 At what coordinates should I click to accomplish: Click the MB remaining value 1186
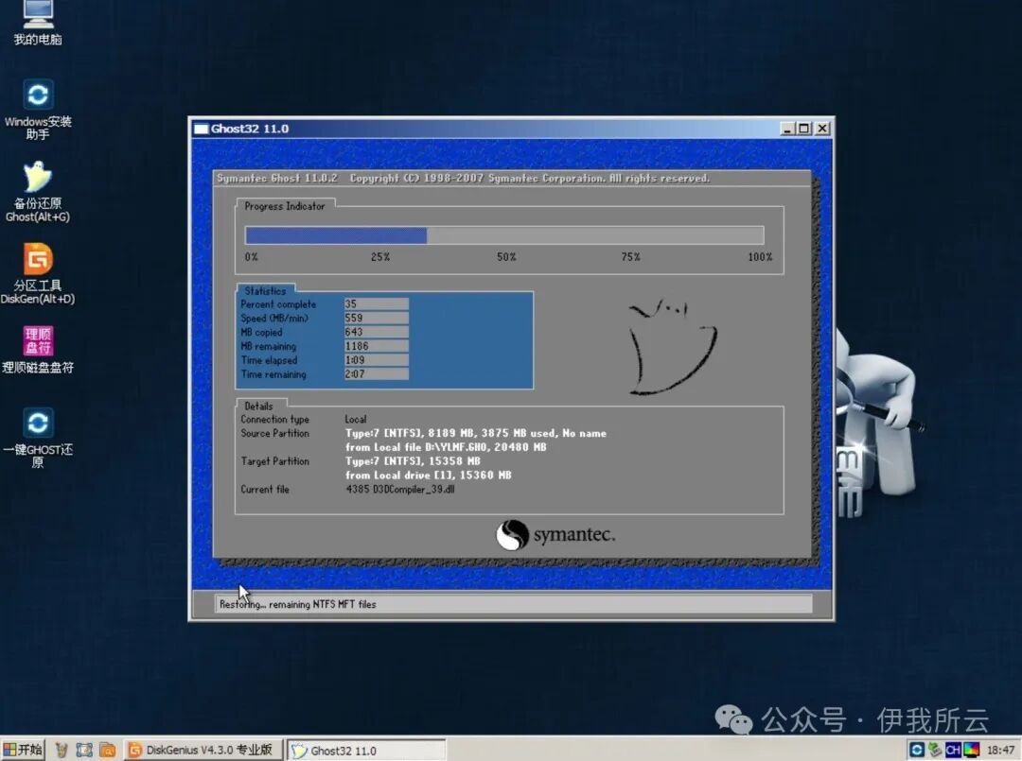[x=376, y=346]
